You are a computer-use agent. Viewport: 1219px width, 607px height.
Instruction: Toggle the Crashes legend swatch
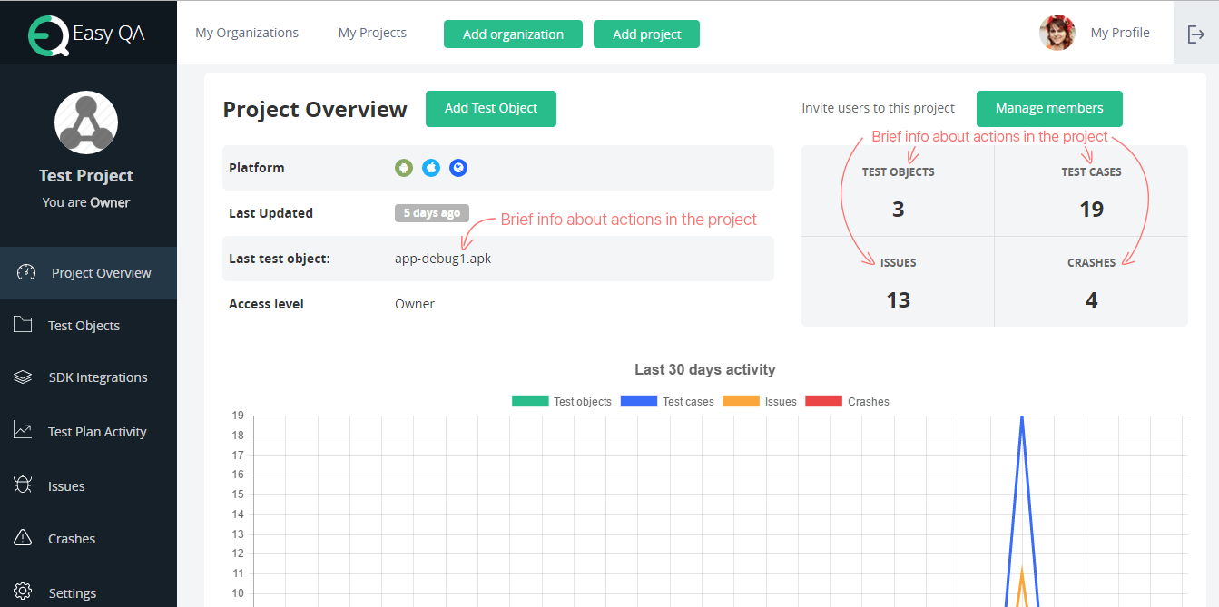pos(824,401)
